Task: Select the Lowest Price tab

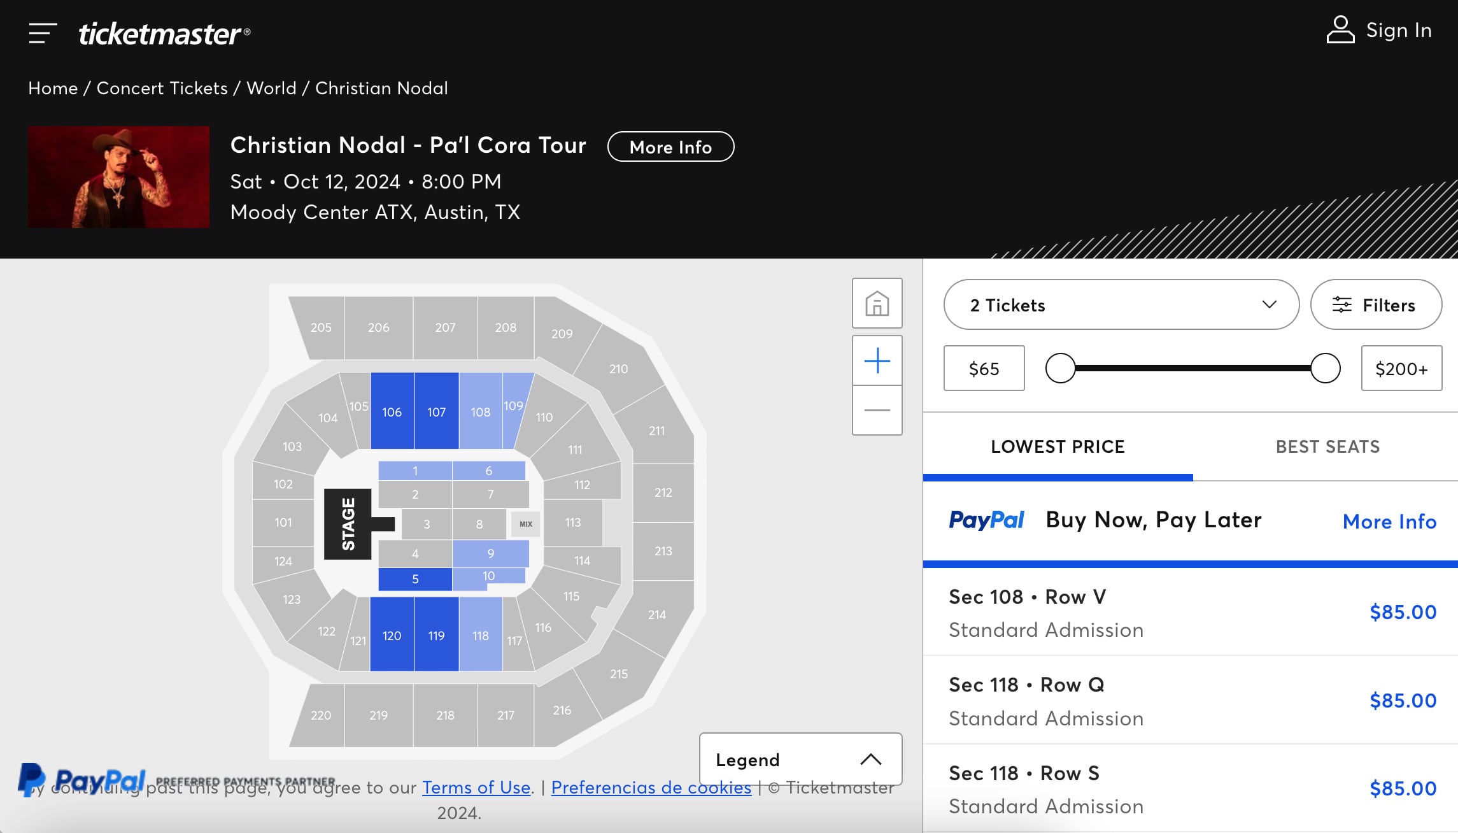Action: 1058,446
